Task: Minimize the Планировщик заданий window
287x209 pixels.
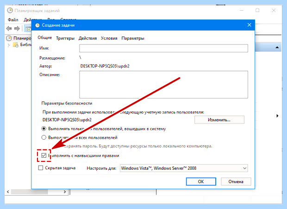Action: [242, 11]
